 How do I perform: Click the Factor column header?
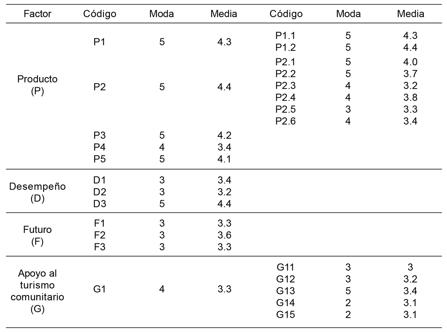pos(37,14)
